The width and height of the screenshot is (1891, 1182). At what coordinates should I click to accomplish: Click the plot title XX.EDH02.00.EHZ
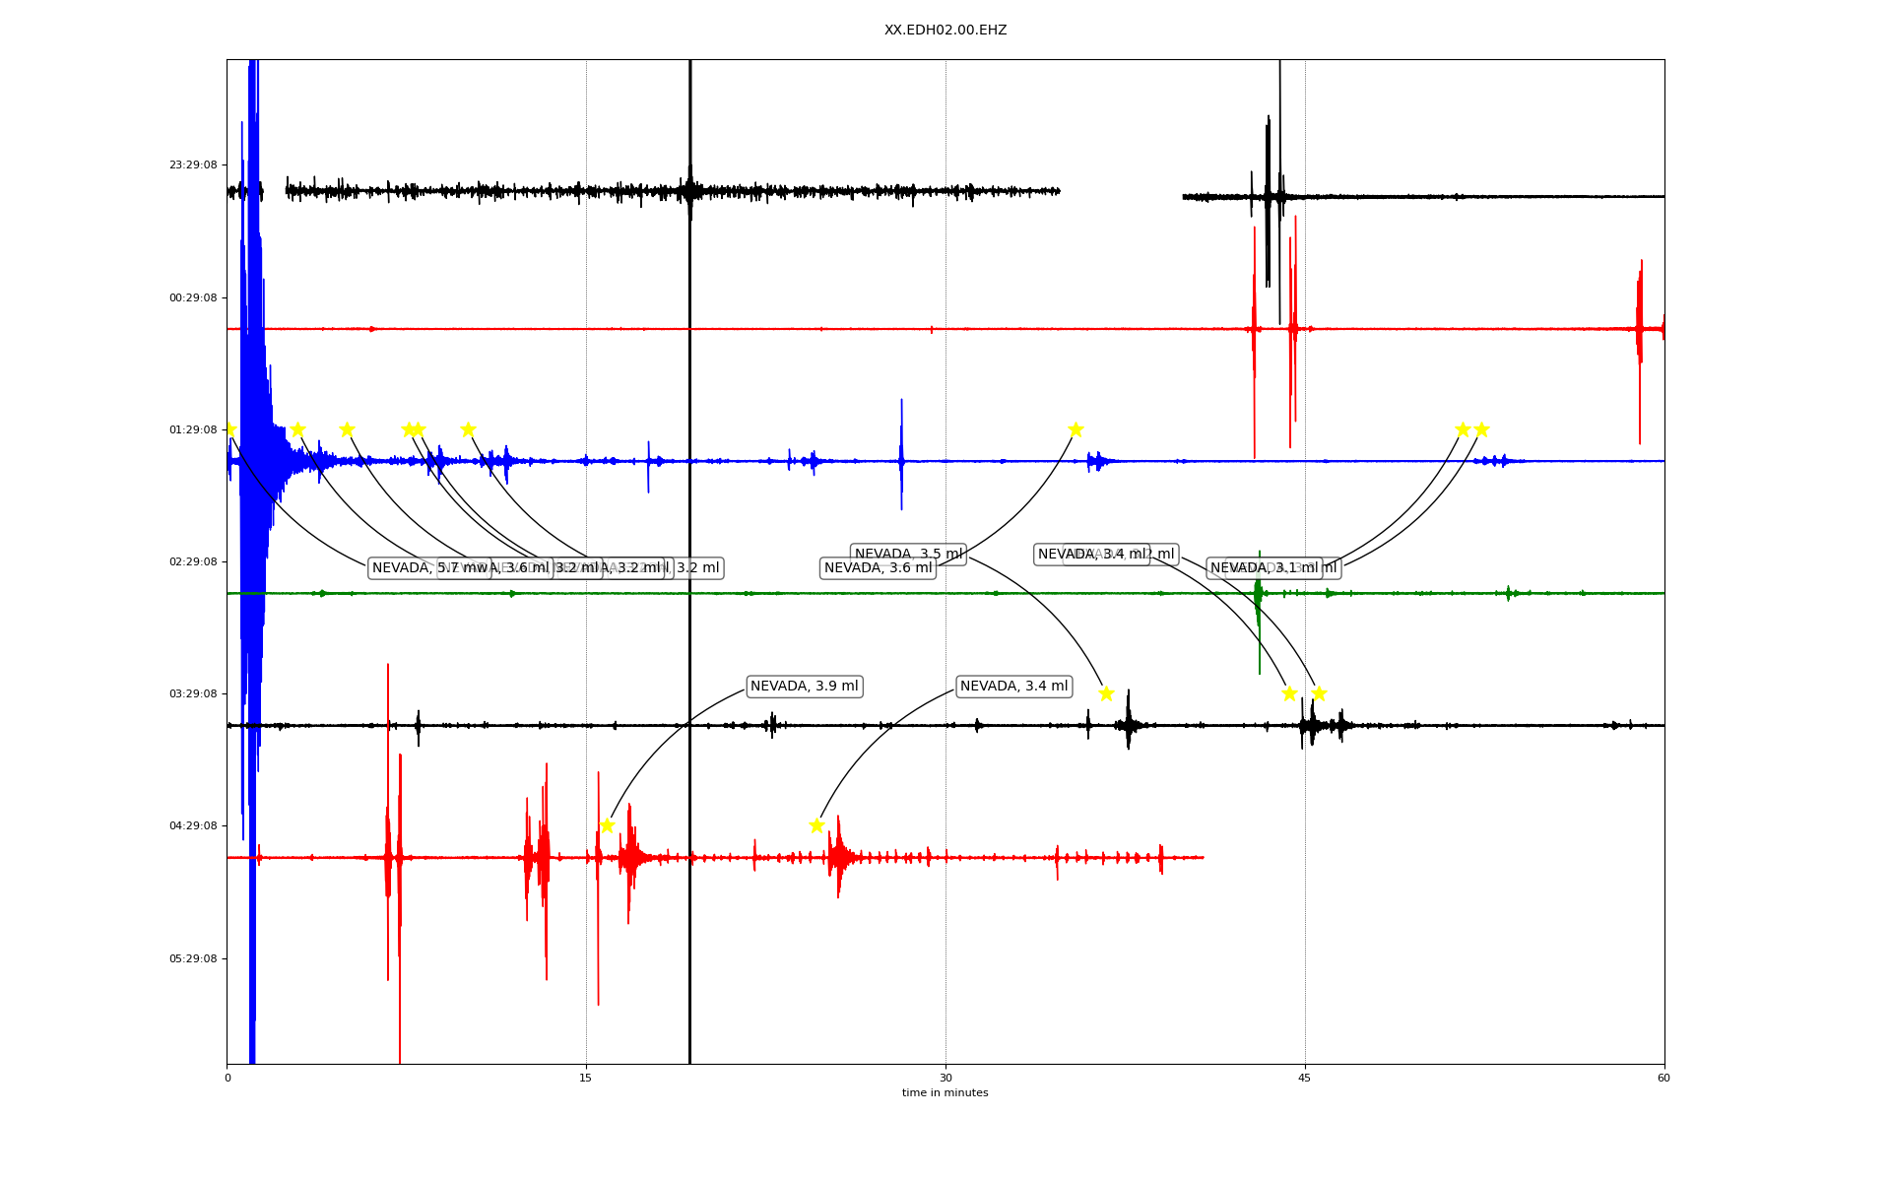[x=945, y=31]
